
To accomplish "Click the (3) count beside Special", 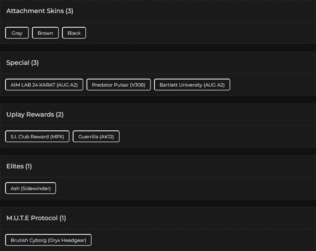I will 35,63.
